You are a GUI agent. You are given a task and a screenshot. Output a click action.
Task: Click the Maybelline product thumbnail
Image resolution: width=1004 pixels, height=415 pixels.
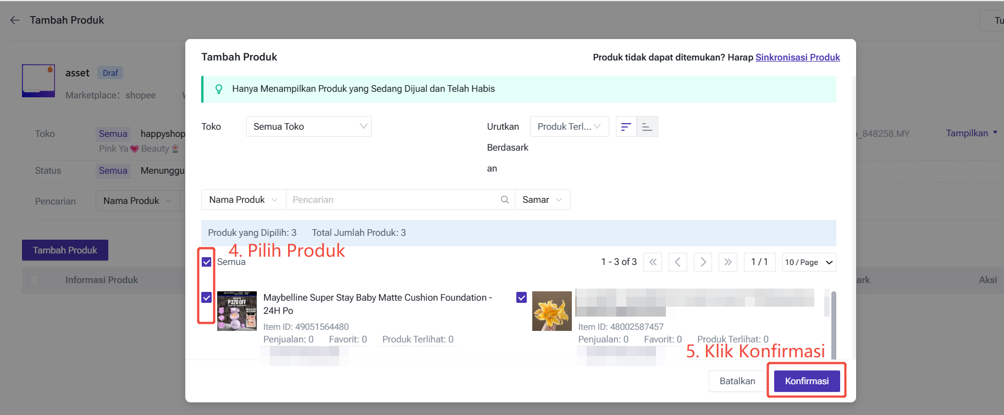pos(237,311)
